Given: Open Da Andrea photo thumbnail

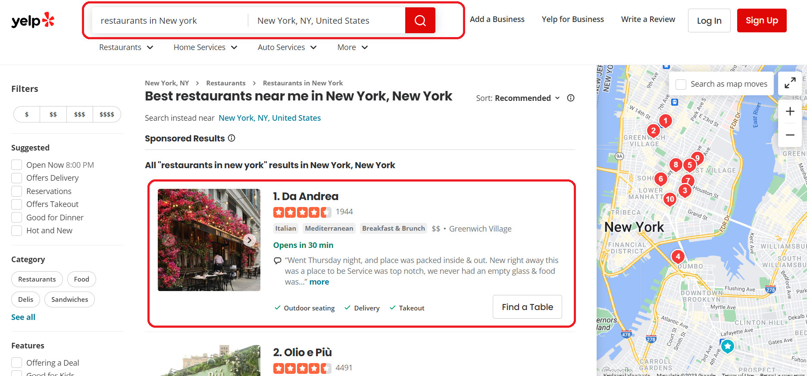Looking at the screenshot, I should pos(209,240).
